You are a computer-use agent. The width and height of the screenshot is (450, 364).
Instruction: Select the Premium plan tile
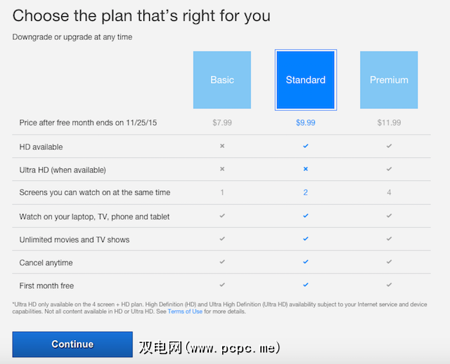389,80
